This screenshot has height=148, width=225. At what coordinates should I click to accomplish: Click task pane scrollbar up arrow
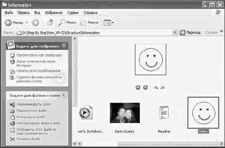tap(75, 39)
